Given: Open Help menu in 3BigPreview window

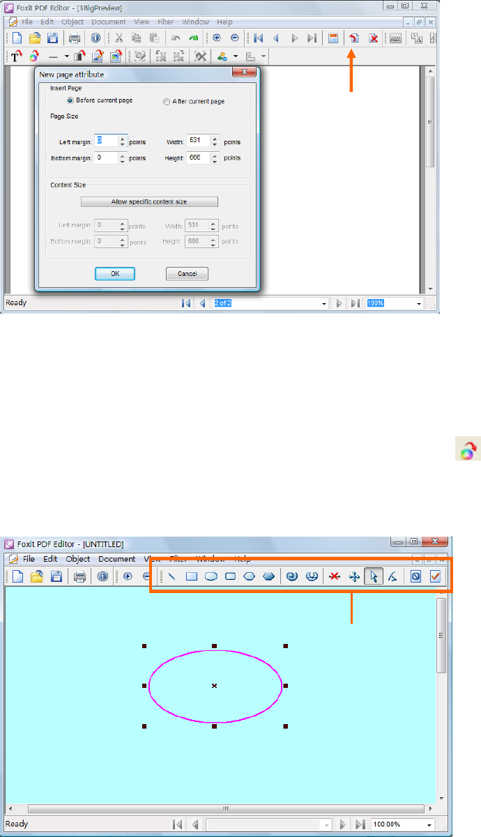Looking at the screenshot, I should 224,22.
